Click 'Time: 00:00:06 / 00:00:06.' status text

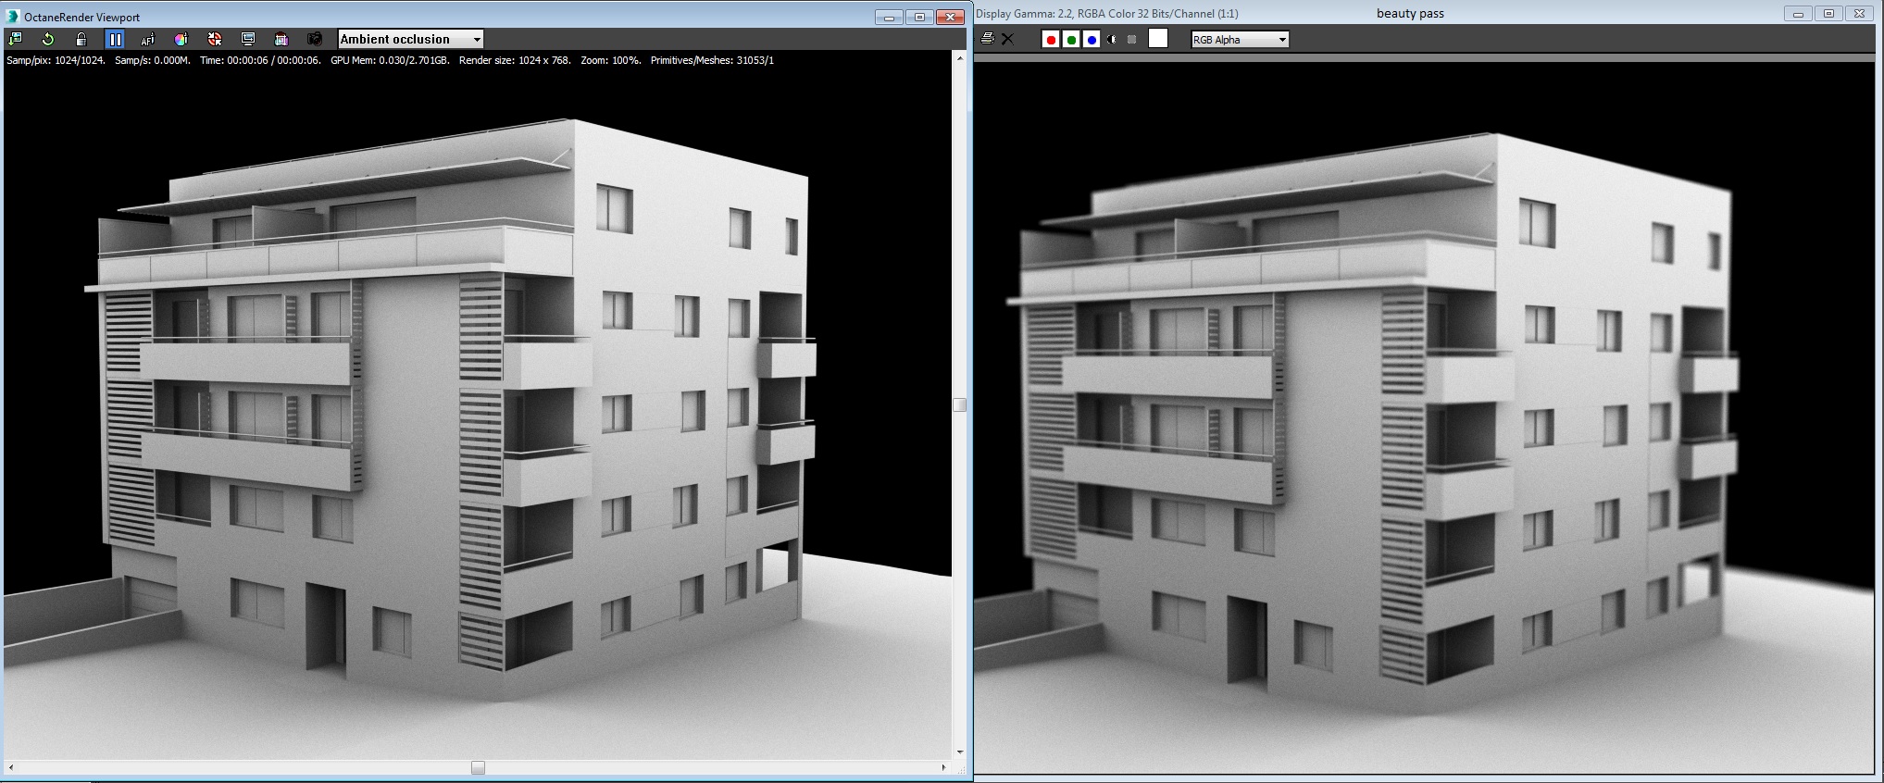coord(260,60)
